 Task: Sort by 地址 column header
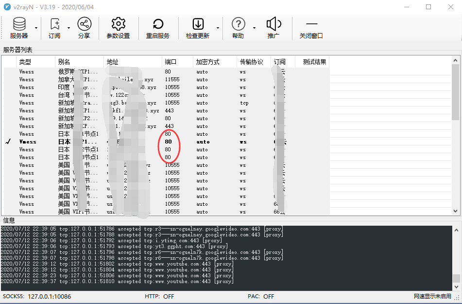(133, 62)
